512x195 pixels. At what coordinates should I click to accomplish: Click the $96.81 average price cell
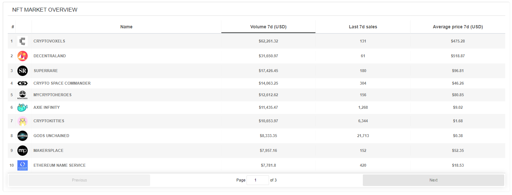[458, 71]
